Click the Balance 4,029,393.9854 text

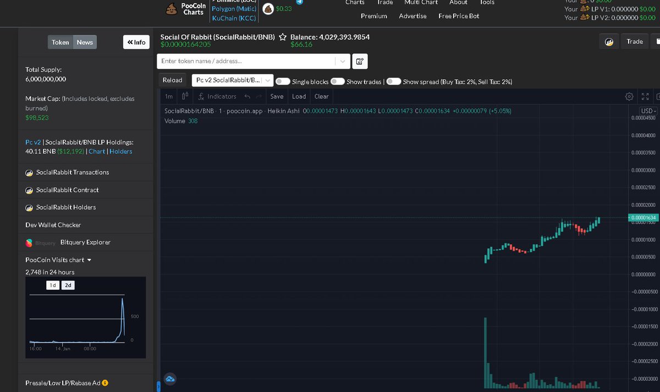click(x=330, y=37)
